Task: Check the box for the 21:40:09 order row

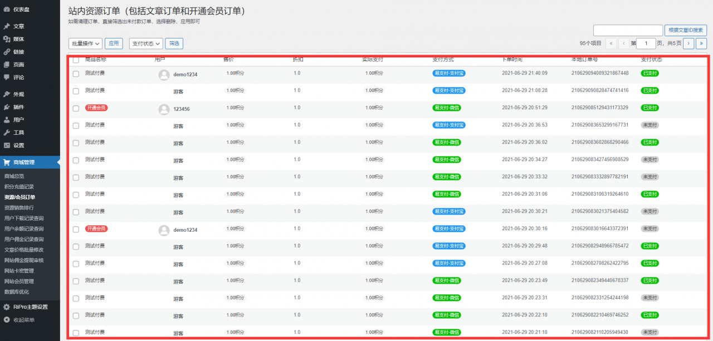Action: pos(76,74)
